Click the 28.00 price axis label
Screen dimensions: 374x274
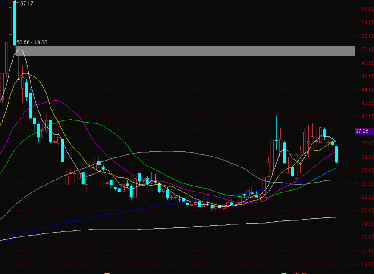click(x=368, y=197)
